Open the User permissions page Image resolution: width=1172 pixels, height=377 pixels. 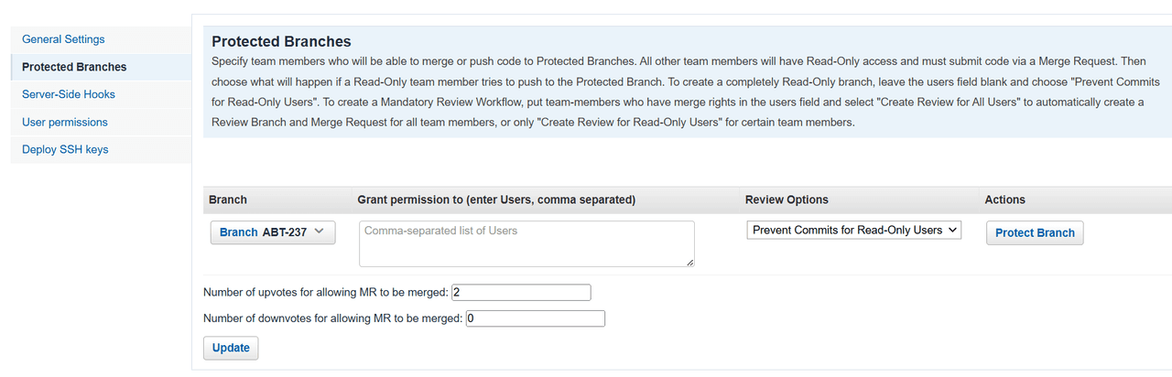pos(65,122)
